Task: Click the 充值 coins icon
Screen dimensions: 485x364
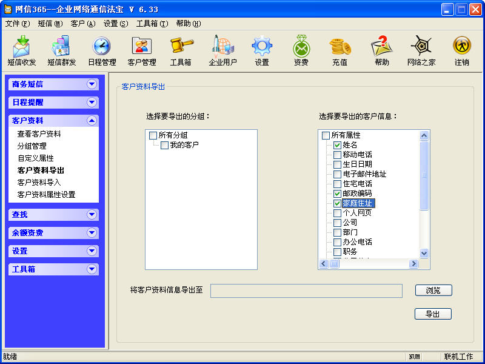Action: pos(339,51)
